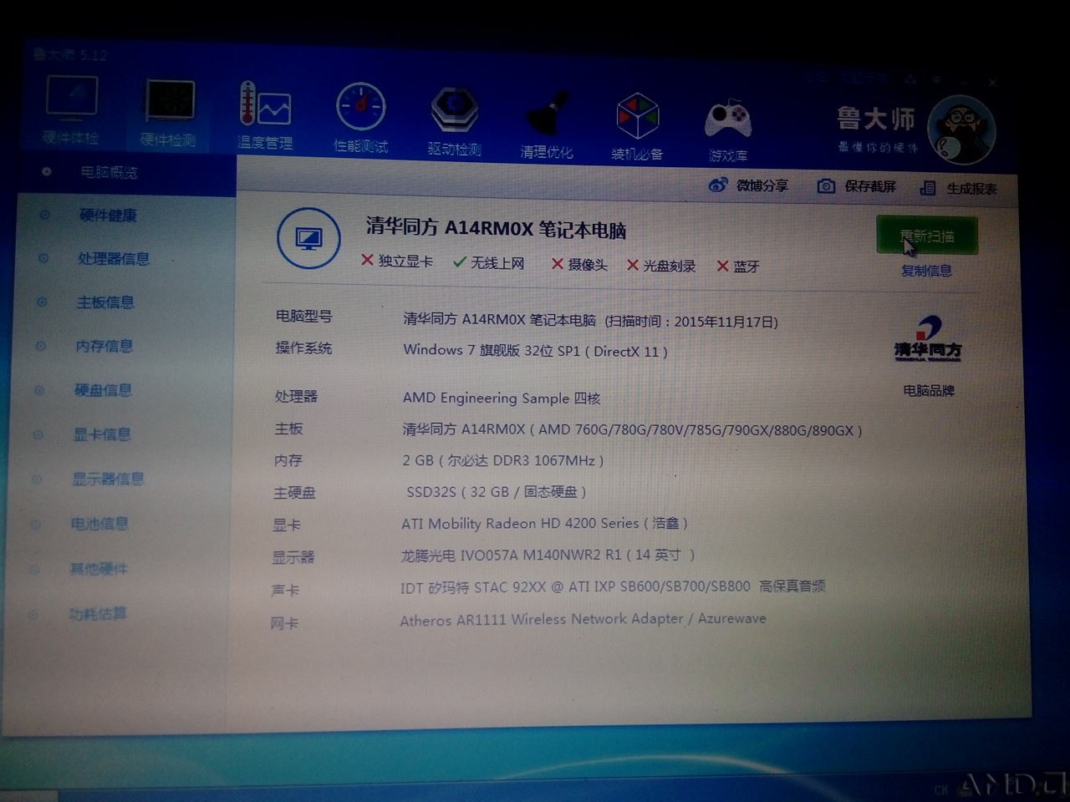Screen dimensions: 1070x802
Task: Open 装机必备 cube icon
Action: (637, 116)
